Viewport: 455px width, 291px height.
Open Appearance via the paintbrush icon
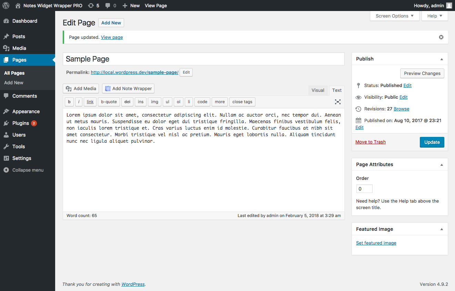(x=6, y=111)
